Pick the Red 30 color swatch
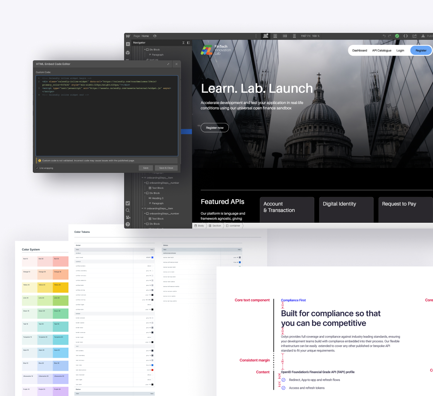This screenshot has width=433, height=396. (60, 261)
